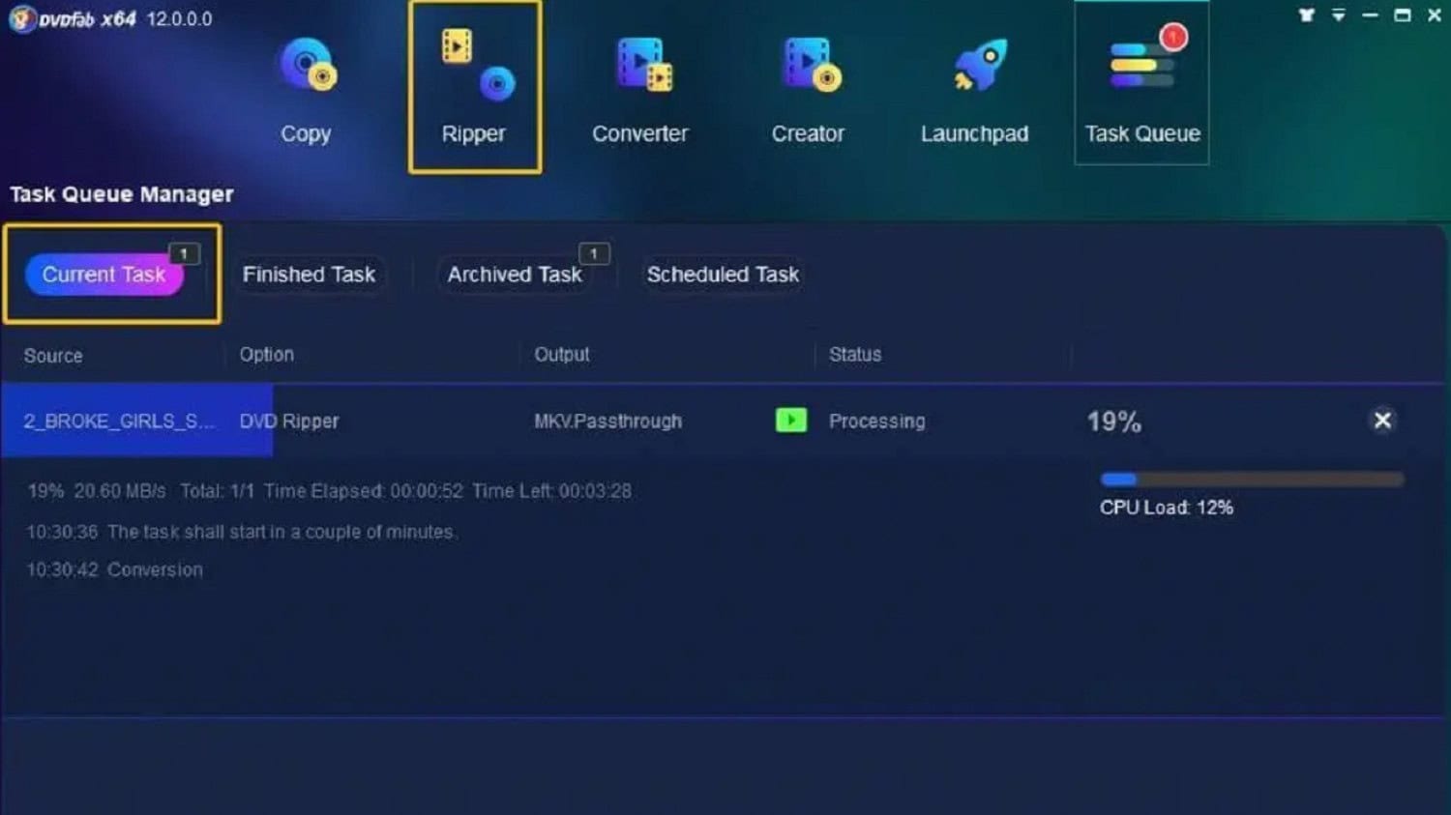Open the Launchpad module
The width and height of the screenshot is (1451, 815).
pos(975,90)
